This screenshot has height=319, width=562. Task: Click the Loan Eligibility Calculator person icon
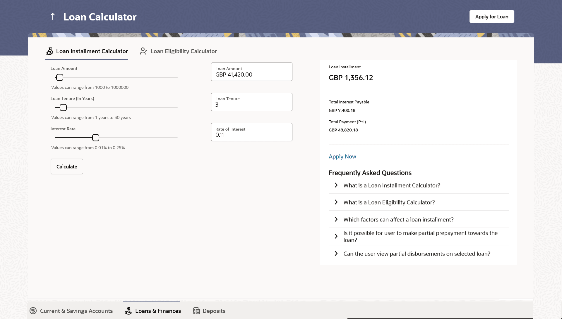tap(143, 51)
